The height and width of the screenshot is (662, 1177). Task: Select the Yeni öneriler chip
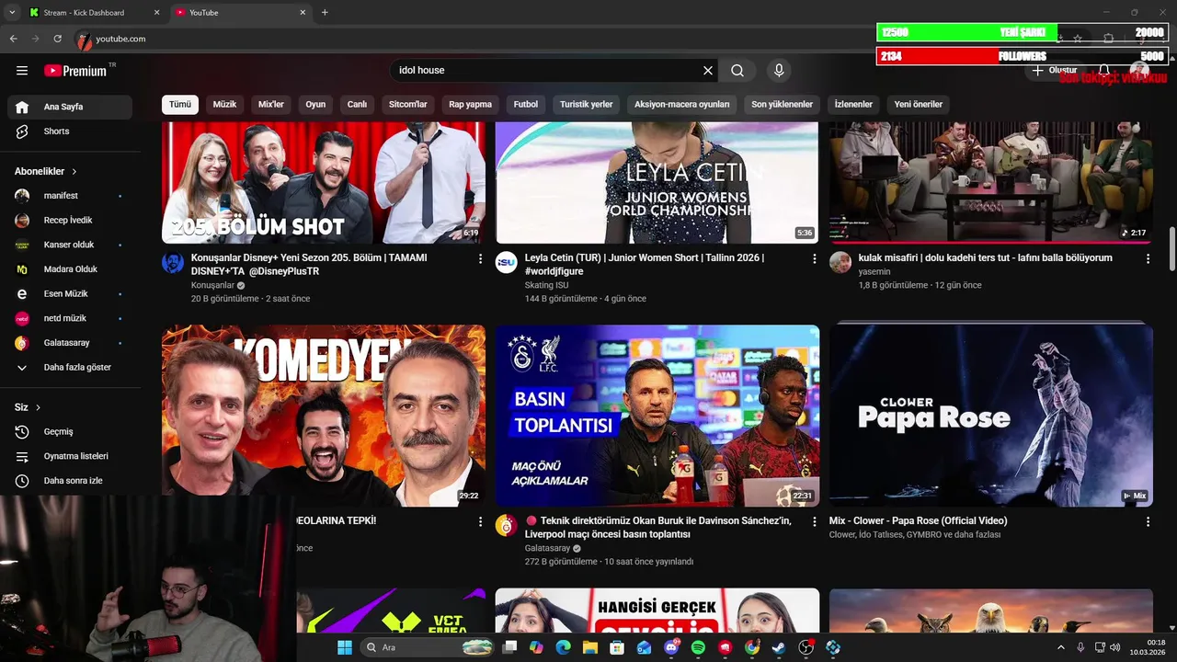click(919, 104)
